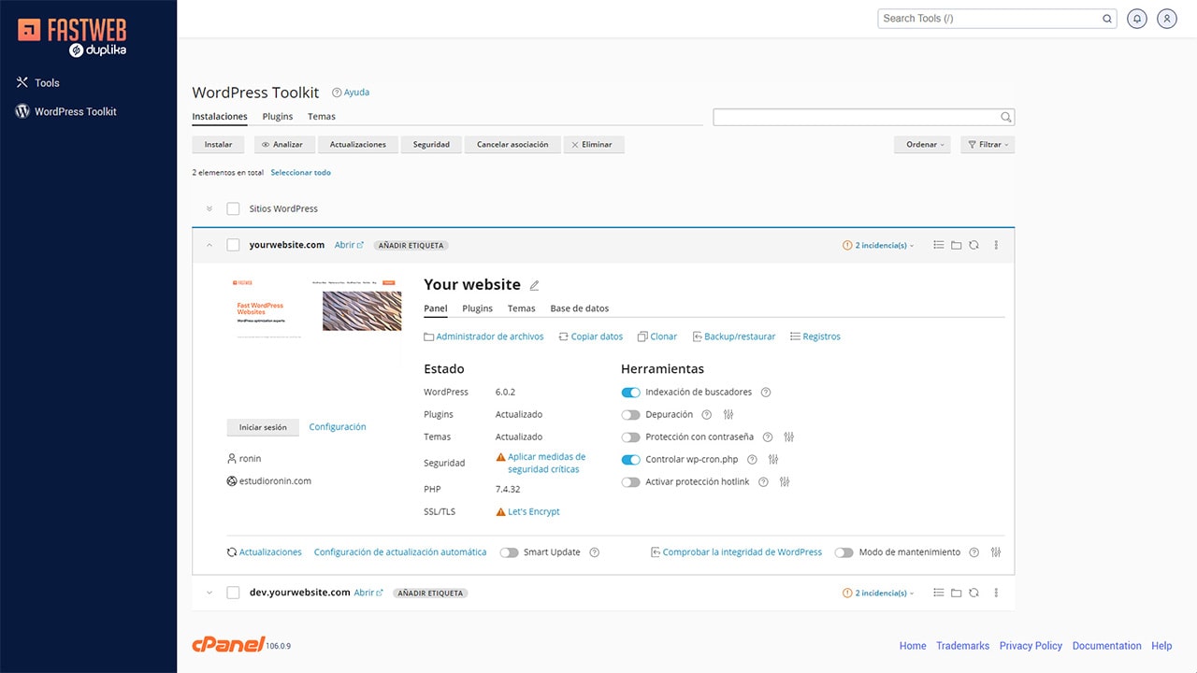Screen dimensions: 1197x673
Task: Expand dev.yourwebsite.com row chevron
Action: (x=209, y=593)
